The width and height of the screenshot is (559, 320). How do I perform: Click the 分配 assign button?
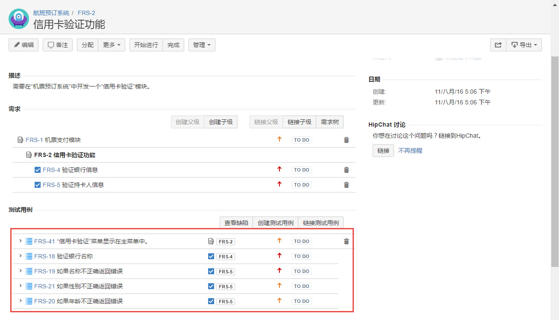[88, 45]
